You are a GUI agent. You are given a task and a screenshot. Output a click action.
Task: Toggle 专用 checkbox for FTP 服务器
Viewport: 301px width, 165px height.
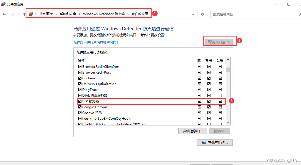[209, 101]
